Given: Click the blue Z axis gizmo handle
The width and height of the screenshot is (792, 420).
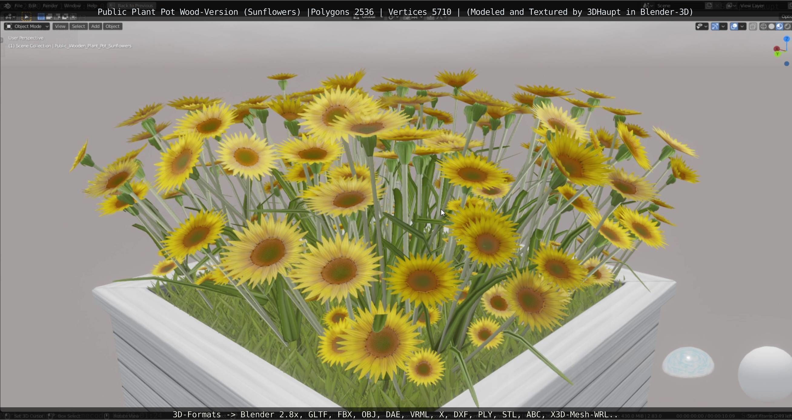Looking at the screenshot, I should click(787, 39).
